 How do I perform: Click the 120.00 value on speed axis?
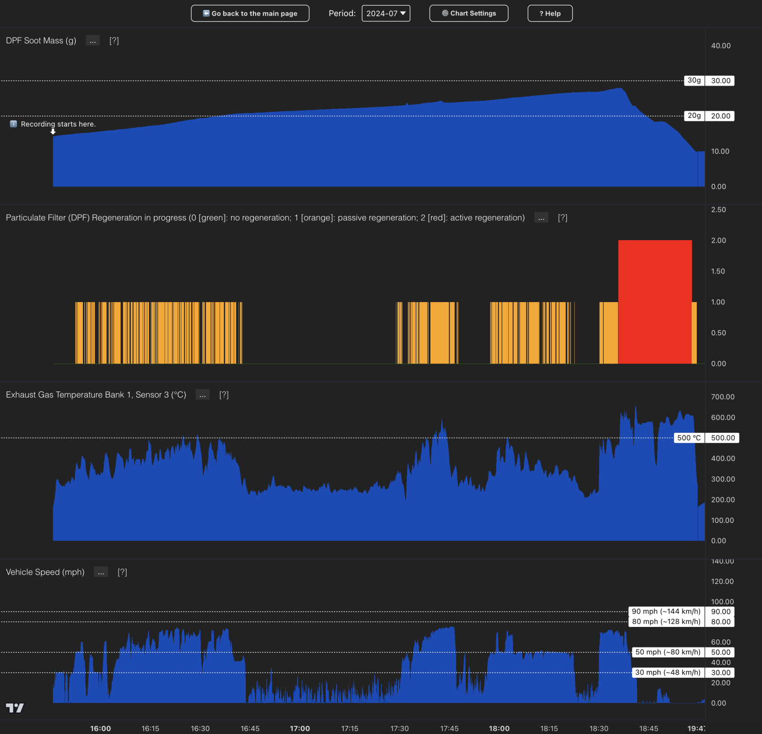(722, 581)
